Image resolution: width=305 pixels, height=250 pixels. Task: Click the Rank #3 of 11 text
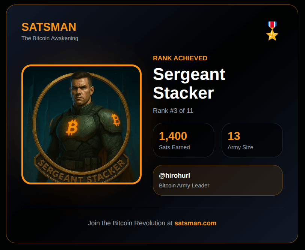tap(173, 111)
